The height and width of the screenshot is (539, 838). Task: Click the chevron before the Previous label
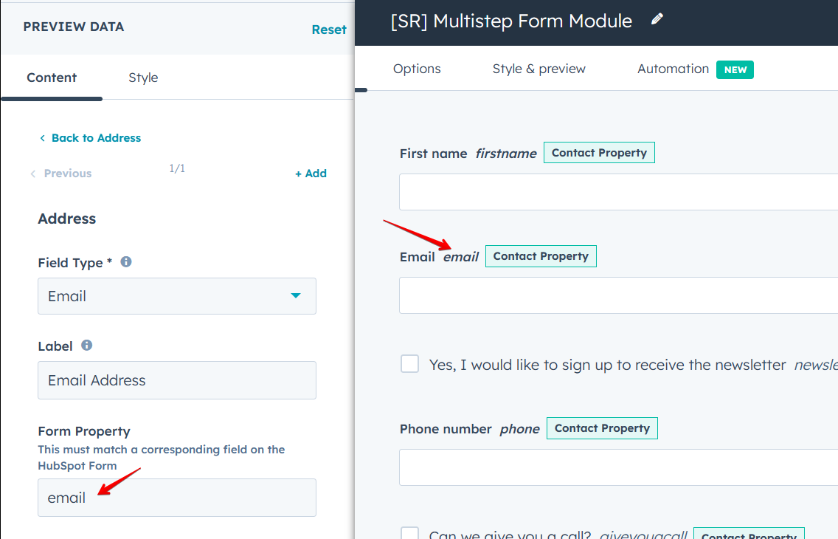(32, 173)
